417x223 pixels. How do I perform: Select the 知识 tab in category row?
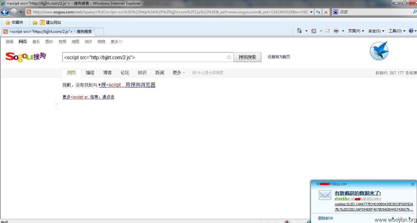(x=142, y=73)
